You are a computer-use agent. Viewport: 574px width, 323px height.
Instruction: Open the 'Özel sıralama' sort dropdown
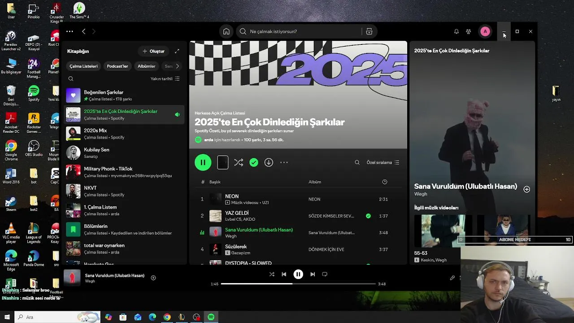383,162
